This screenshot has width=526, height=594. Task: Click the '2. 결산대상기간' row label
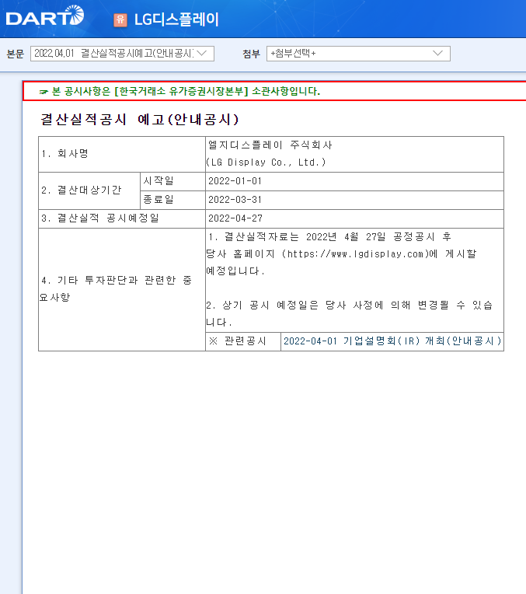tap(81, 190)
